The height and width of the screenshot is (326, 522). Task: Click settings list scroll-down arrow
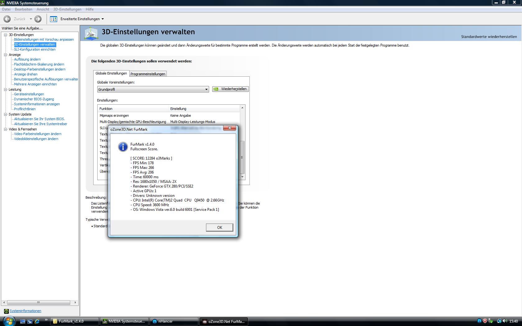243,177
